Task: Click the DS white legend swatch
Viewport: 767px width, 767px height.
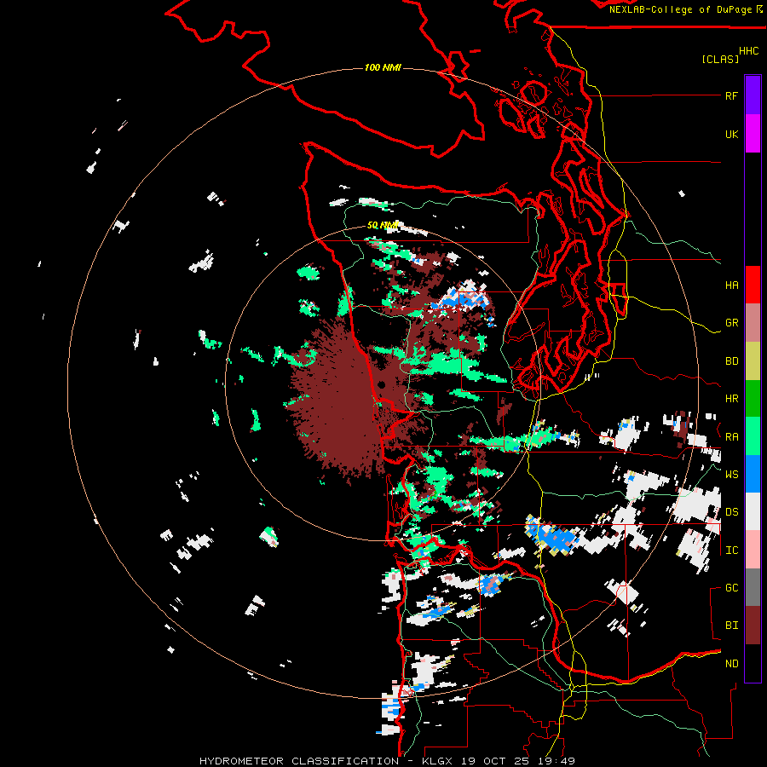Action: [x=753, y=511]
